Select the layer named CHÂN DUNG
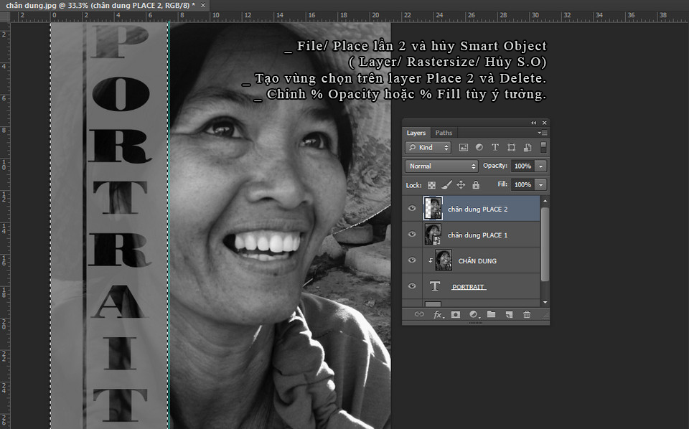The image size is (689, 429). pyautogui.click(x=477, y=261)
